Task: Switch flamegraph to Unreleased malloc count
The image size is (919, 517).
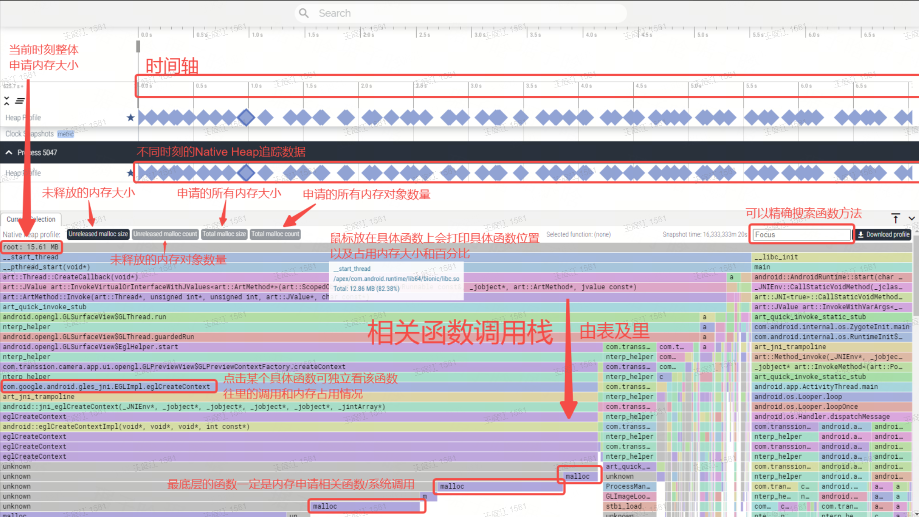Action: click(165, 234)
